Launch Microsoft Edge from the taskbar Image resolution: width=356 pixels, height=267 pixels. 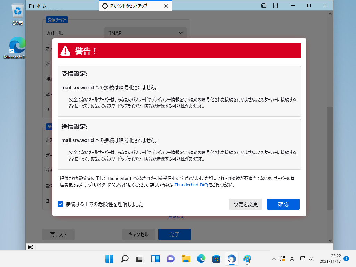click(201, 259)
